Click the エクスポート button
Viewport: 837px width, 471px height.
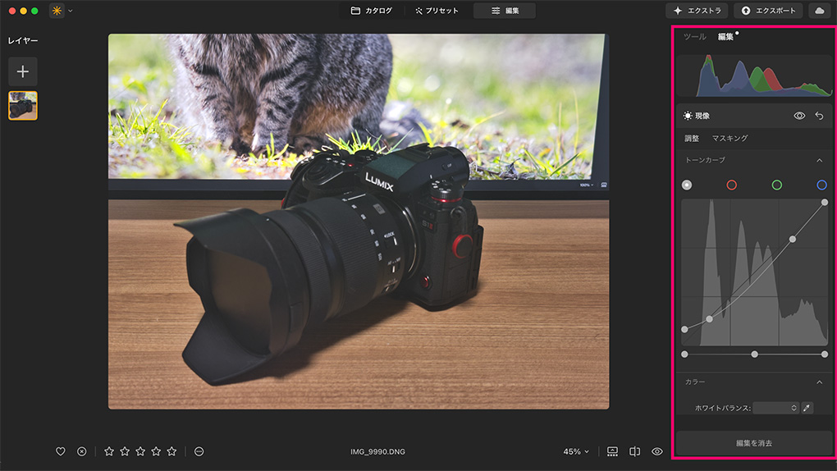point(768,11)
